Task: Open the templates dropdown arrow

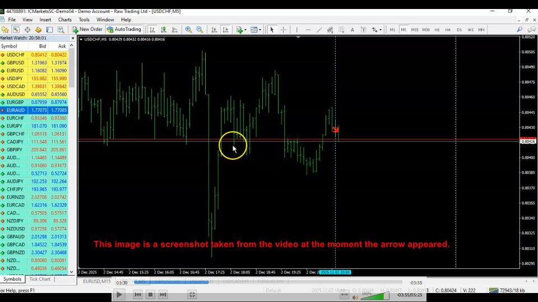Action: [260, 30]
